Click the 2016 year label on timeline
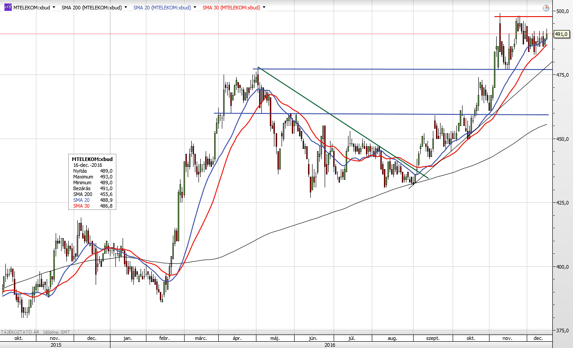Screen dimensions: 573x348 [x=330, y=345]
